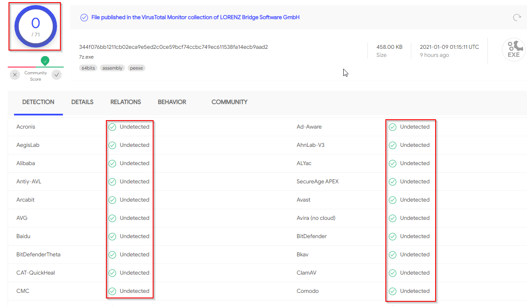The width and height of the screenshot is (527, 306).
Task: Click the 458.00 KB size value
Action: [x=390, y=47]
